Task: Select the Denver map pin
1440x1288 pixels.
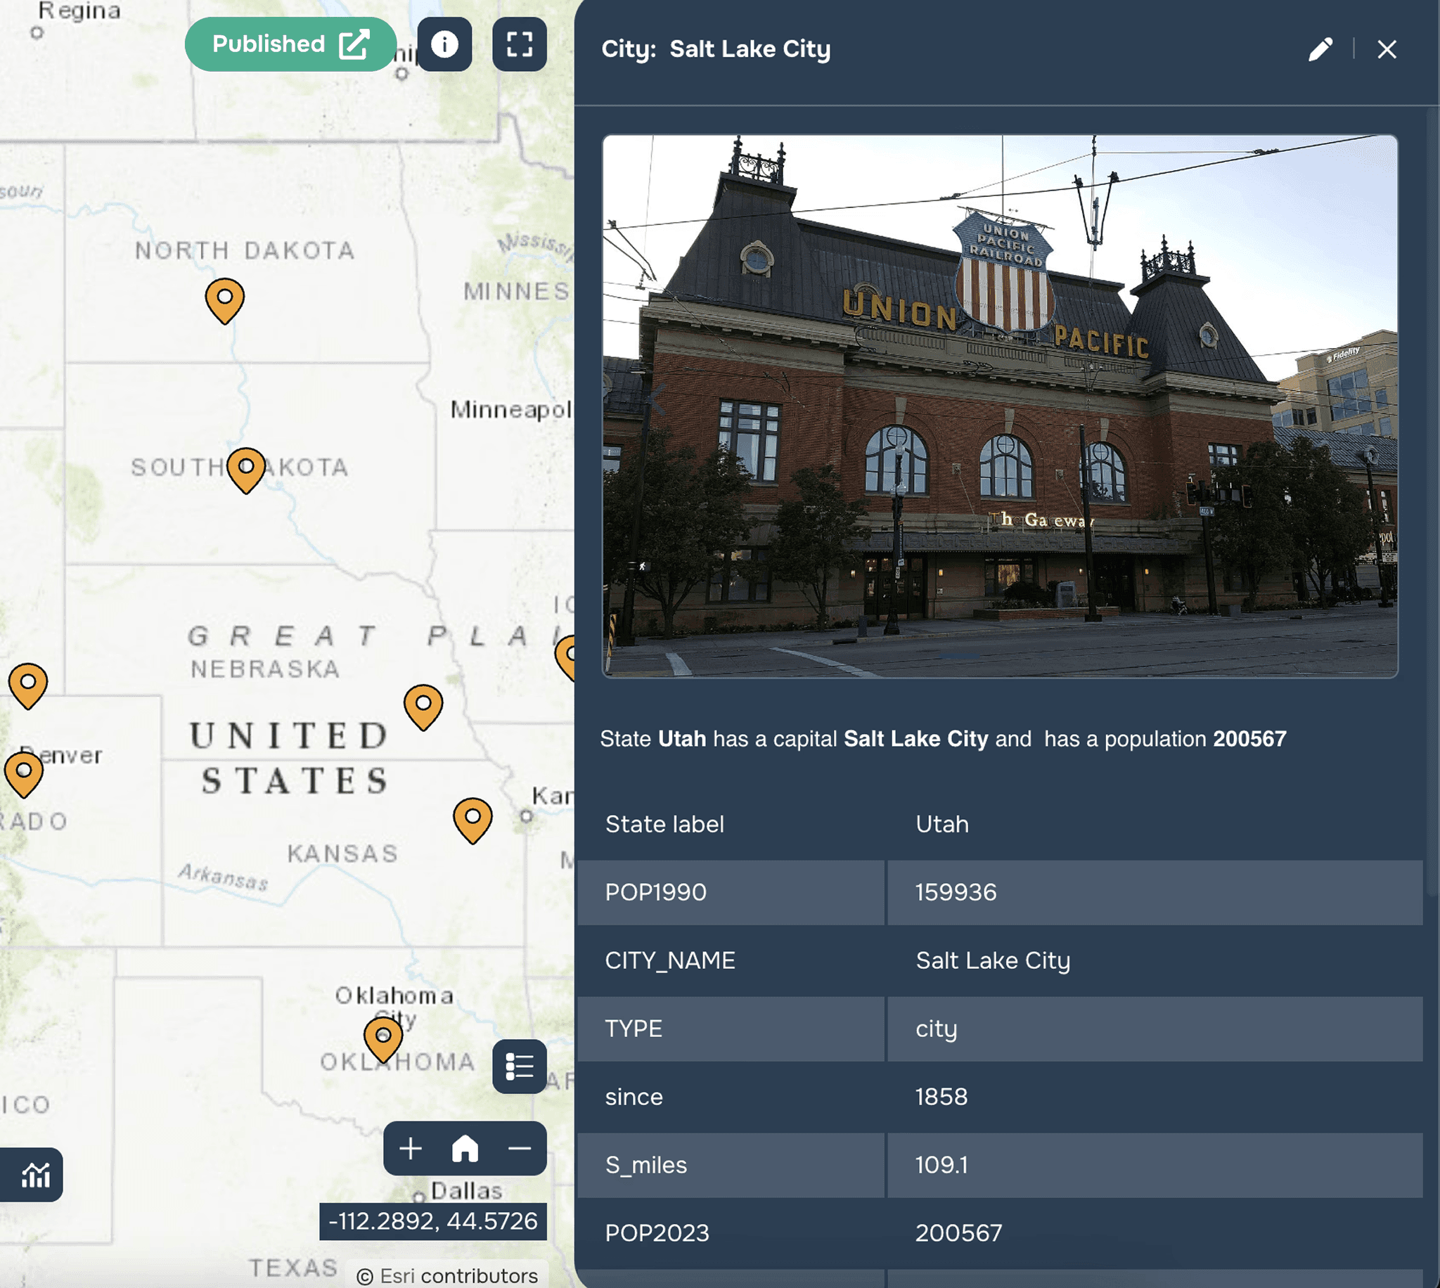Action: pyautogui.click(x=24, y=773)
